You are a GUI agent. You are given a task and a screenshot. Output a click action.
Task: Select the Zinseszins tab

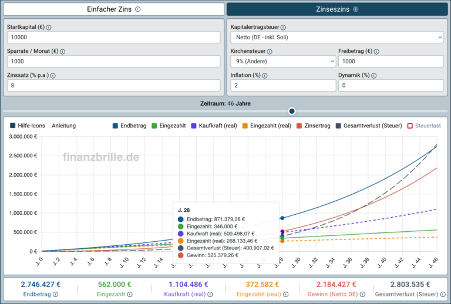click(x=337, y=9)
